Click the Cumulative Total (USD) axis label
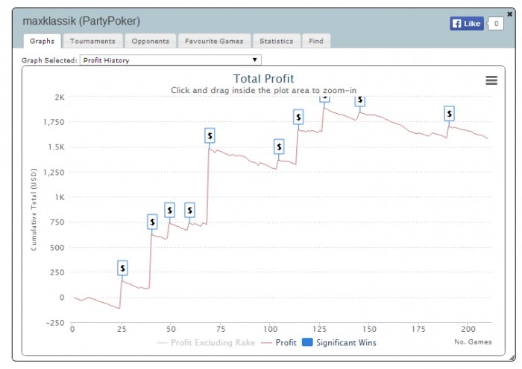The width and height of the screenshot is (522, 369). [34, 210]
